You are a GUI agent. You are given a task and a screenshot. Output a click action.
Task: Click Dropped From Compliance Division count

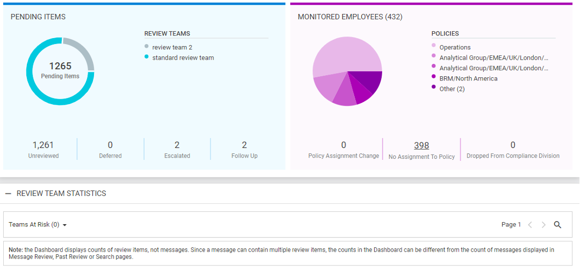pos(513,145)
